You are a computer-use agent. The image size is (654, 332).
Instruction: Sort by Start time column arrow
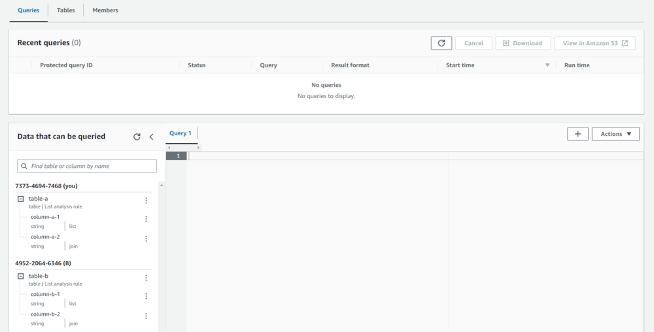click(547, 65)
